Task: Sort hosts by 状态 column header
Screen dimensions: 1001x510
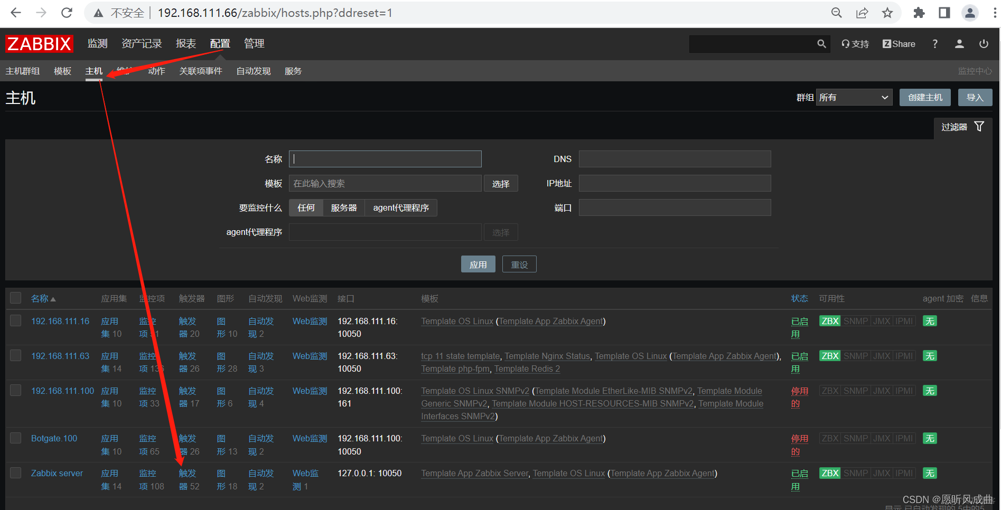Action: tap(799, 299)
